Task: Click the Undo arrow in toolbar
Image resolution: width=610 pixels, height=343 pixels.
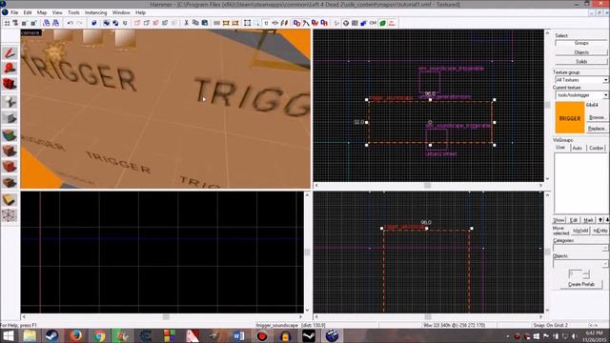Action: (x=70, y=23)
